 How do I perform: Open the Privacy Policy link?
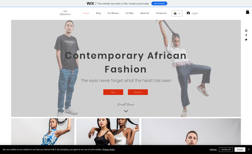tap(109, 149)
